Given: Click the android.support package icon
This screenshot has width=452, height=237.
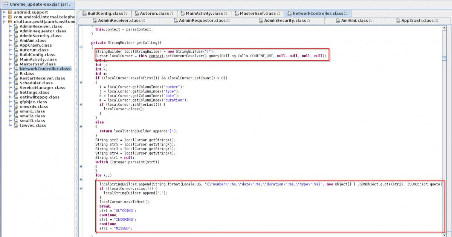Looking at the screenshot, I should [x=10, y=12].
